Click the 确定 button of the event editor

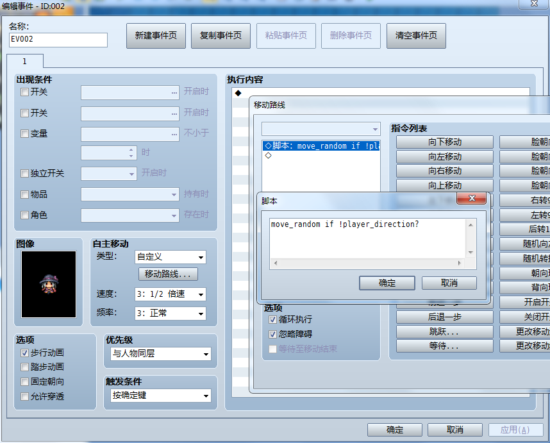coord(395,430)
